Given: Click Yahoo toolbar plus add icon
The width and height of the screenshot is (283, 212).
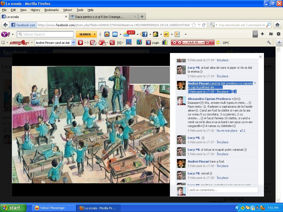Looking at the screenshot, I should [x=263, y=34].
